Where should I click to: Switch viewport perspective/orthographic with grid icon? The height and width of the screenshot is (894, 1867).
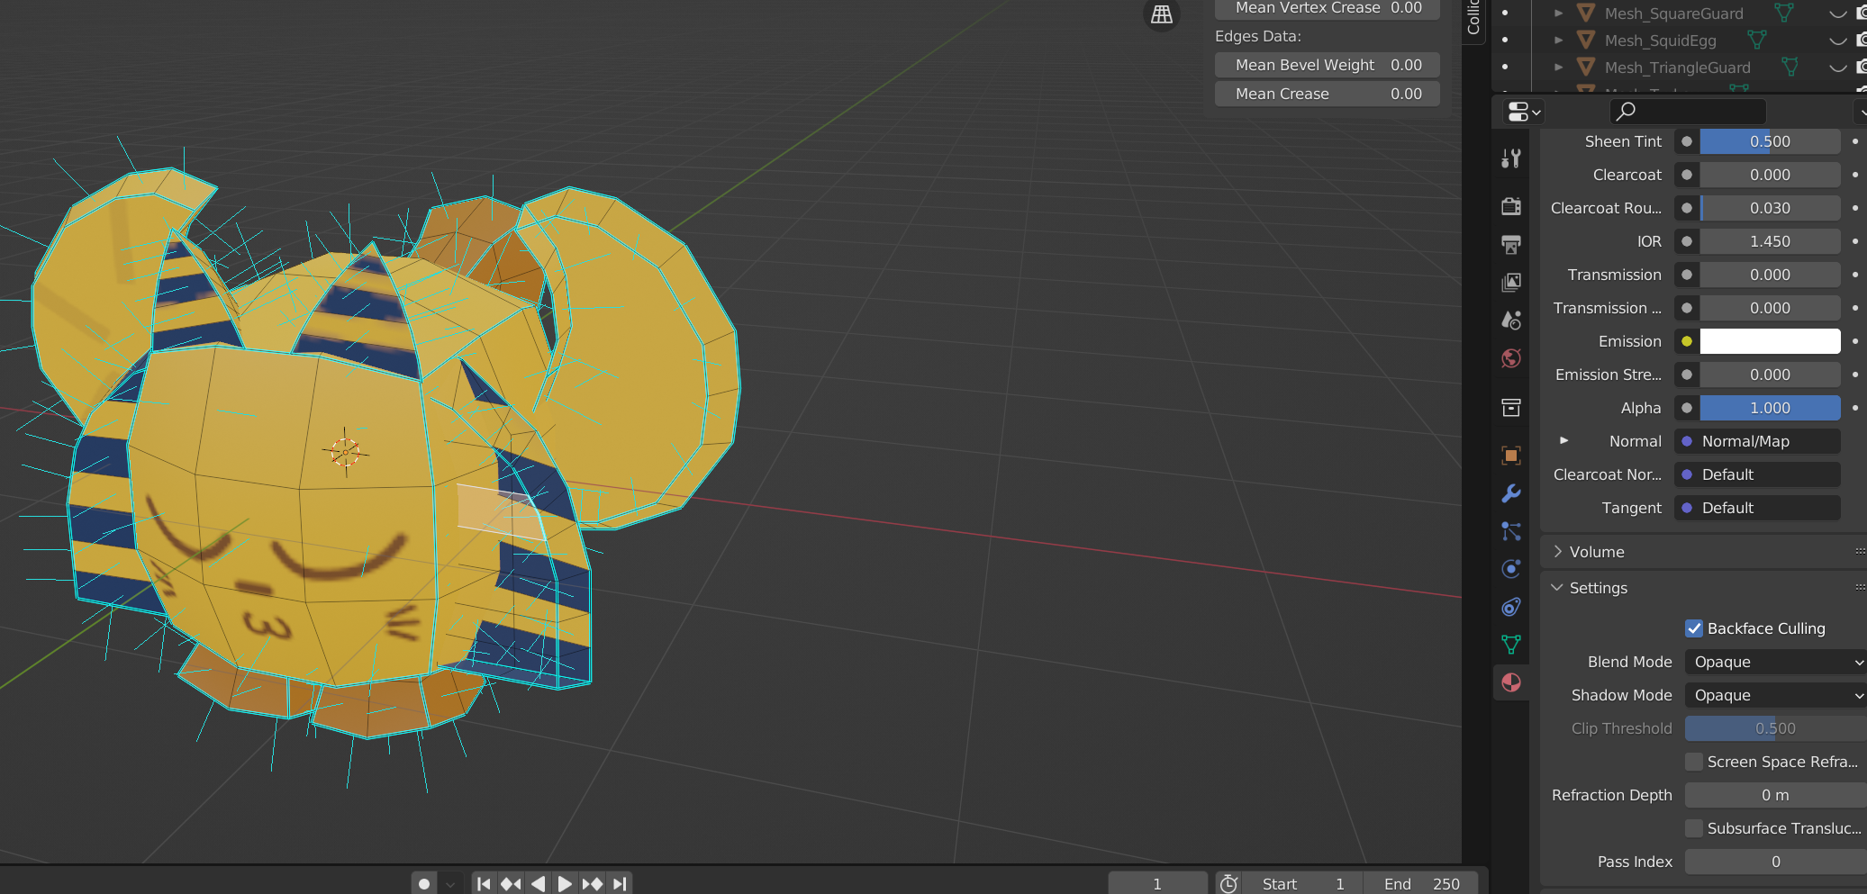click(1162, 14)
